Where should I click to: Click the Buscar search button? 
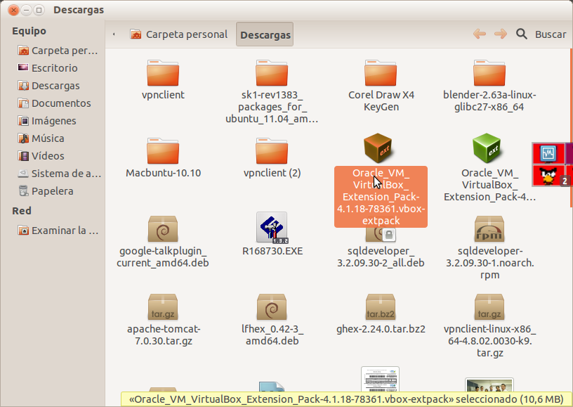pos(551,34)
